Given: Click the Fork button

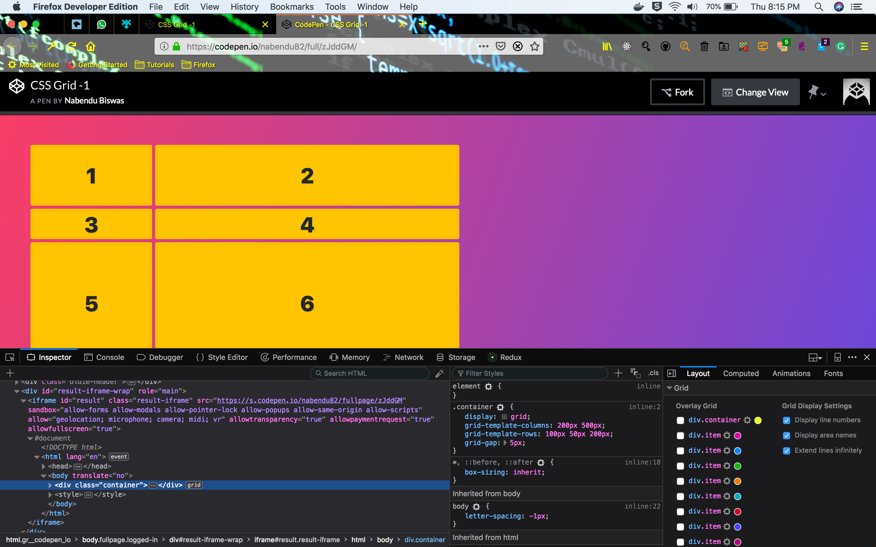Looking at the screenshot, I should pyautogui.click(x=677, y=92).
